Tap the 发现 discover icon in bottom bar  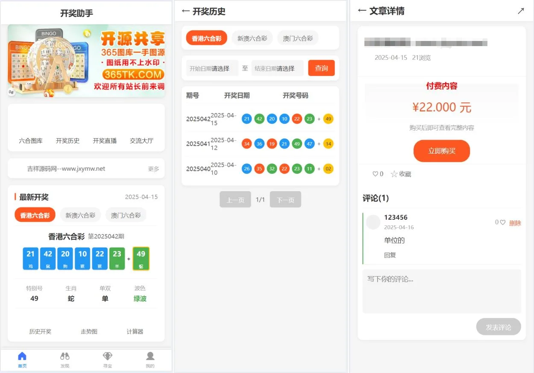(x=65, y=358)
